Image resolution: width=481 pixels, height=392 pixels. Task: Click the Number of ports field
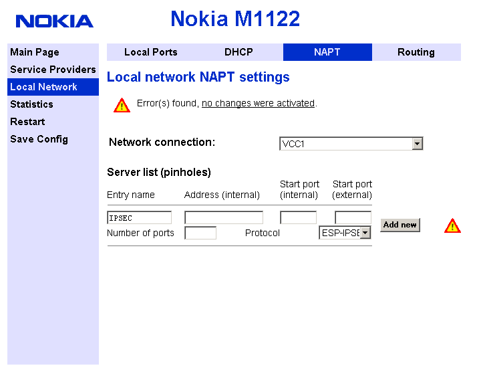(x=200, y=233)
